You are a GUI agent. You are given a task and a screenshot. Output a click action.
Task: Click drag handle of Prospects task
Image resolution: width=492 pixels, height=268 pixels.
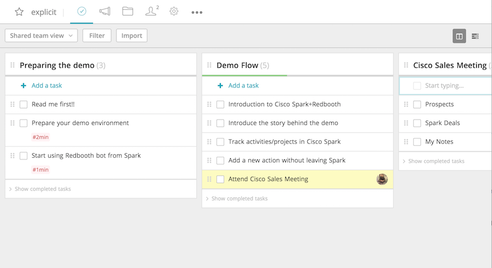click(406, 104)
